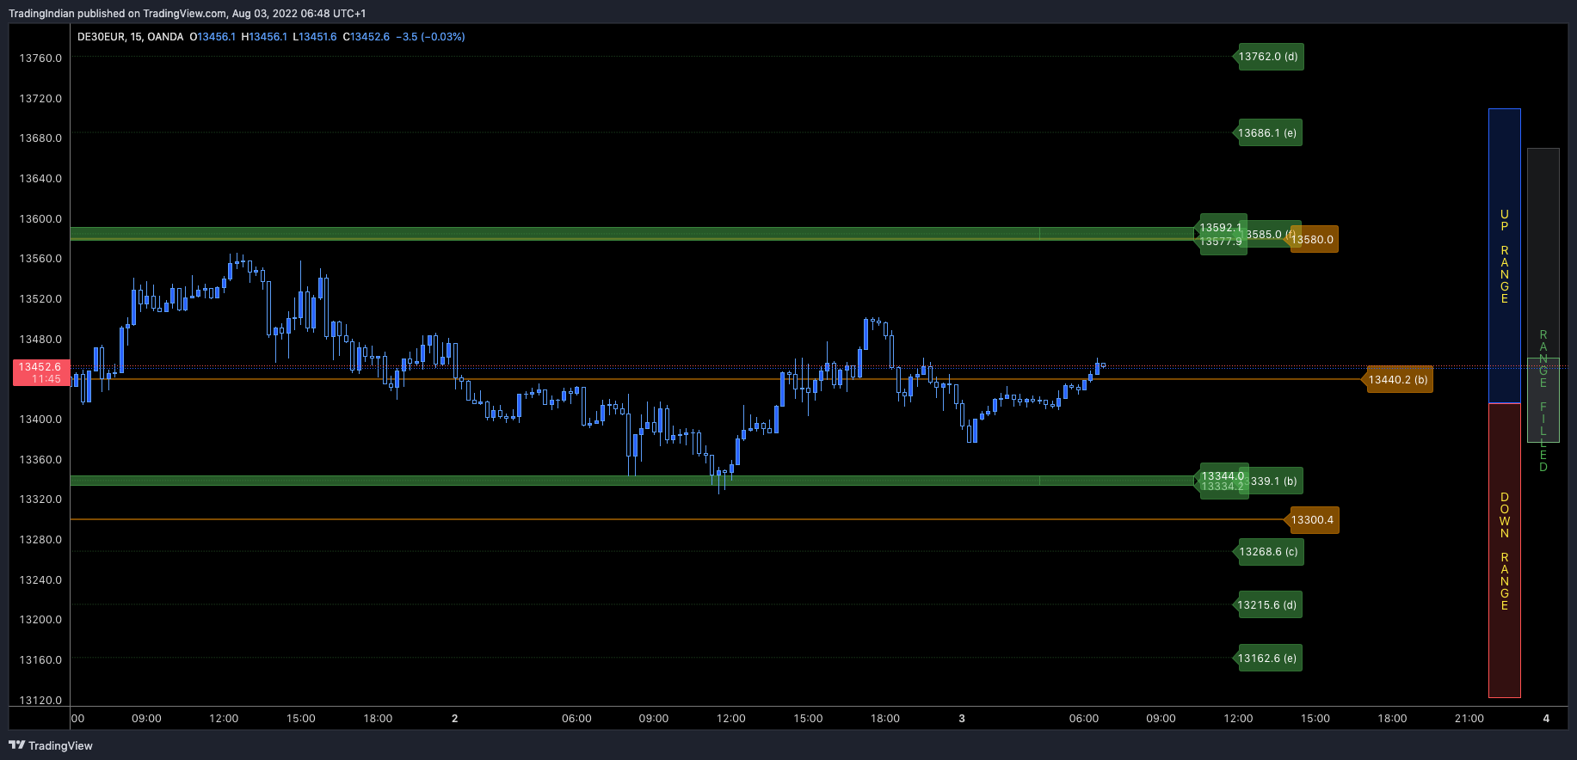Click the blue UP RANGE box
Viewport: 1577px width, 760px height.
[x=1505, y=256]
